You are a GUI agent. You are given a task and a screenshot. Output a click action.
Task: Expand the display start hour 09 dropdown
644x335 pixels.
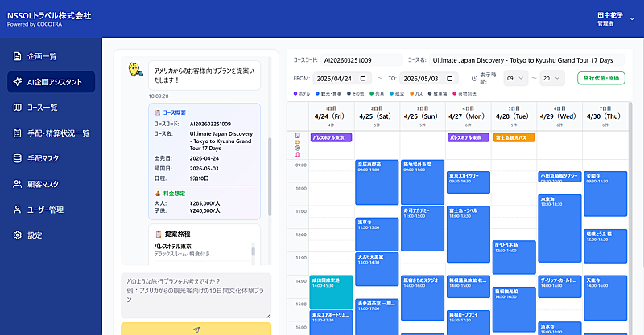[x=516, y=78]
